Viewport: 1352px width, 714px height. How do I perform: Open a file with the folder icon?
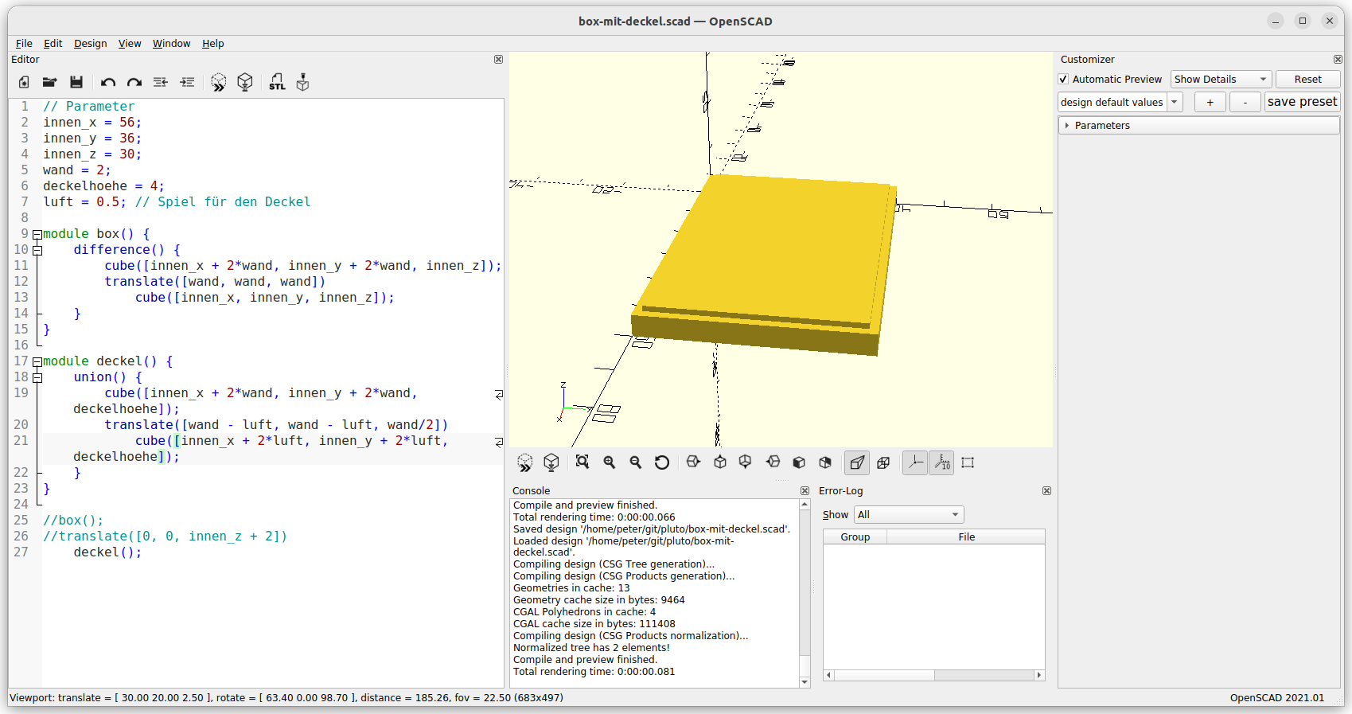tap(49, 82)
